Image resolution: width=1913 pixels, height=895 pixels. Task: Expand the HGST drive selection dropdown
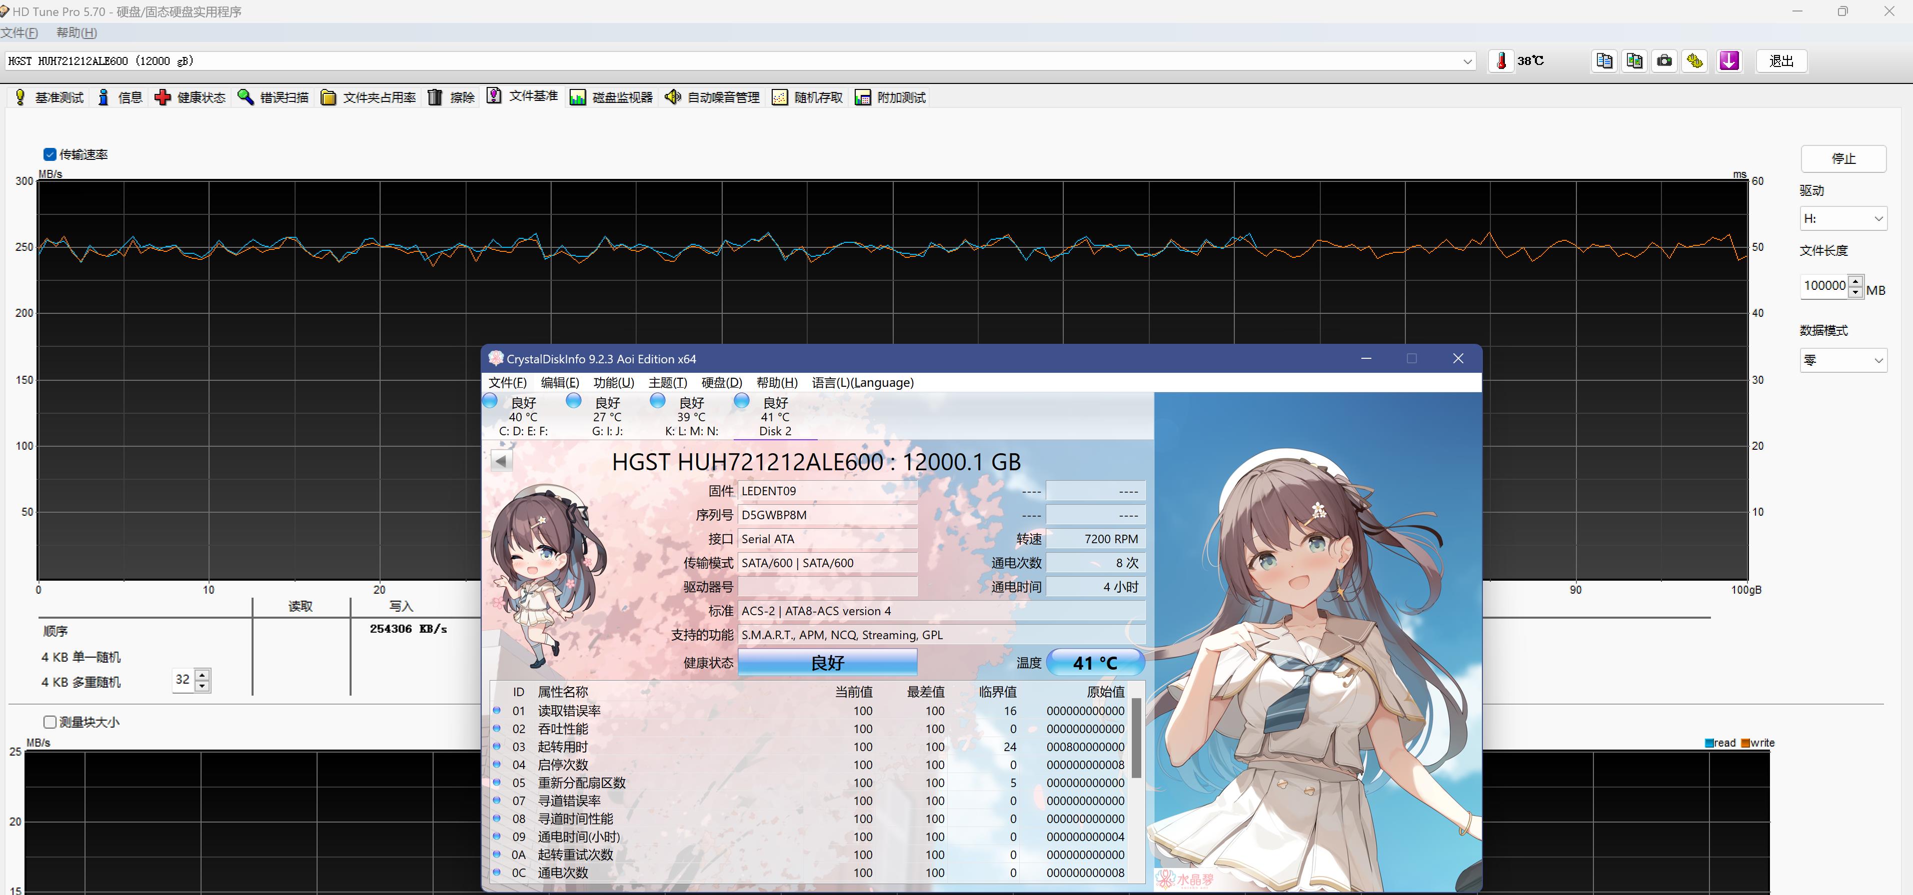(1467, 61)
